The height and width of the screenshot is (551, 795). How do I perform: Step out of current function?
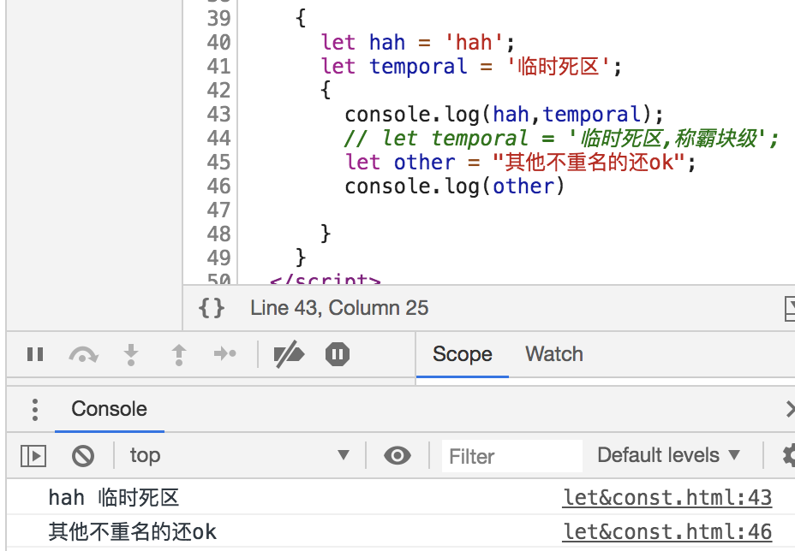[x=178, y=354]
